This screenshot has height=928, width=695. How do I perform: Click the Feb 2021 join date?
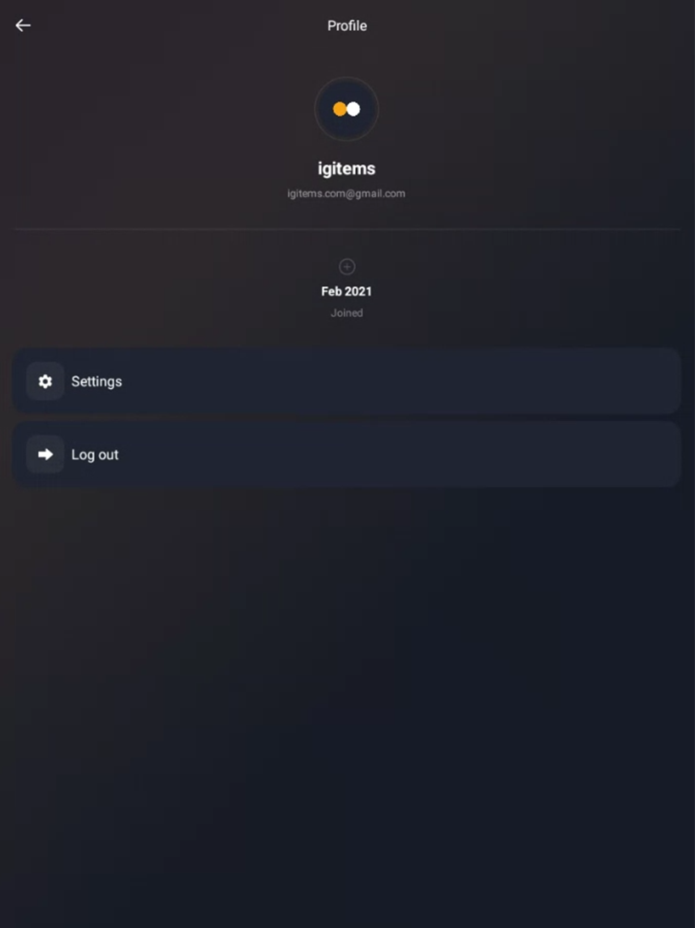click(347, 291)
